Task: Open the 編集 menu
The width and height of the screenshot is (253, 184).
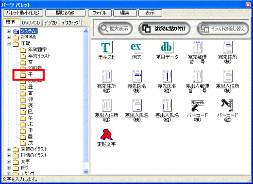Action: 125,13
